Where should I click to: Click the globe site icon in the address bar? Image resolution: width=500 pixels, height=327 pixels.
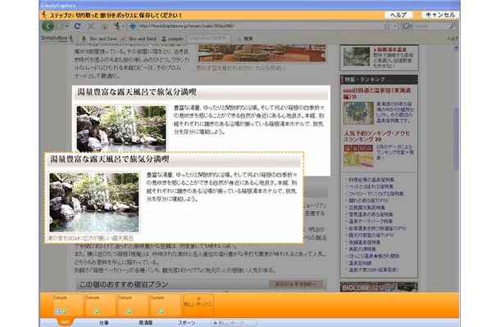tap(133, 26)
